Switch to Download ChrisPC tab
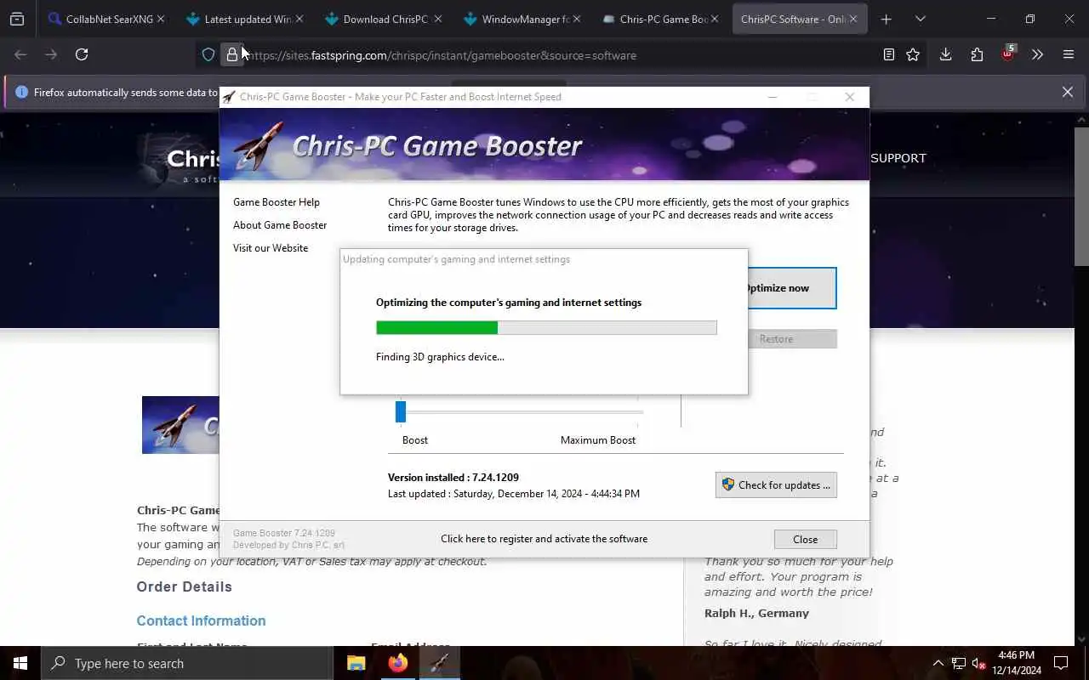The width and height of the screenshot is (1089, 680). tap(385, 19)
